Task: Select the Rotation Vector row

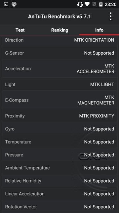Action: [59, 207]
